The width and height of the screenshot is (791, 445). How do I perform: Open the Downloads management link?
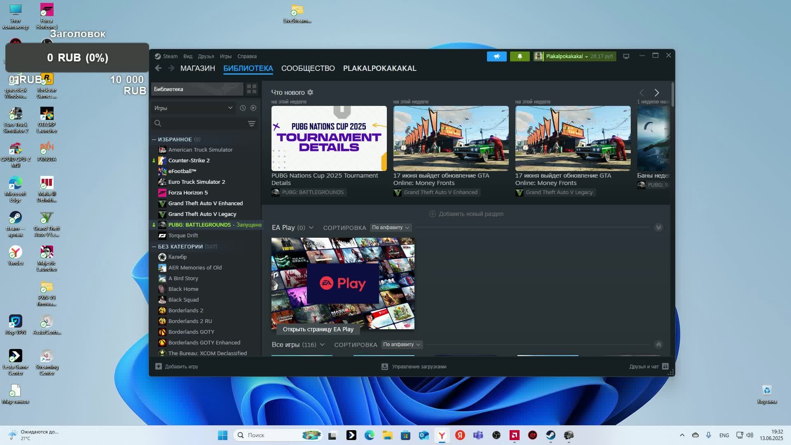pos(414,367)
